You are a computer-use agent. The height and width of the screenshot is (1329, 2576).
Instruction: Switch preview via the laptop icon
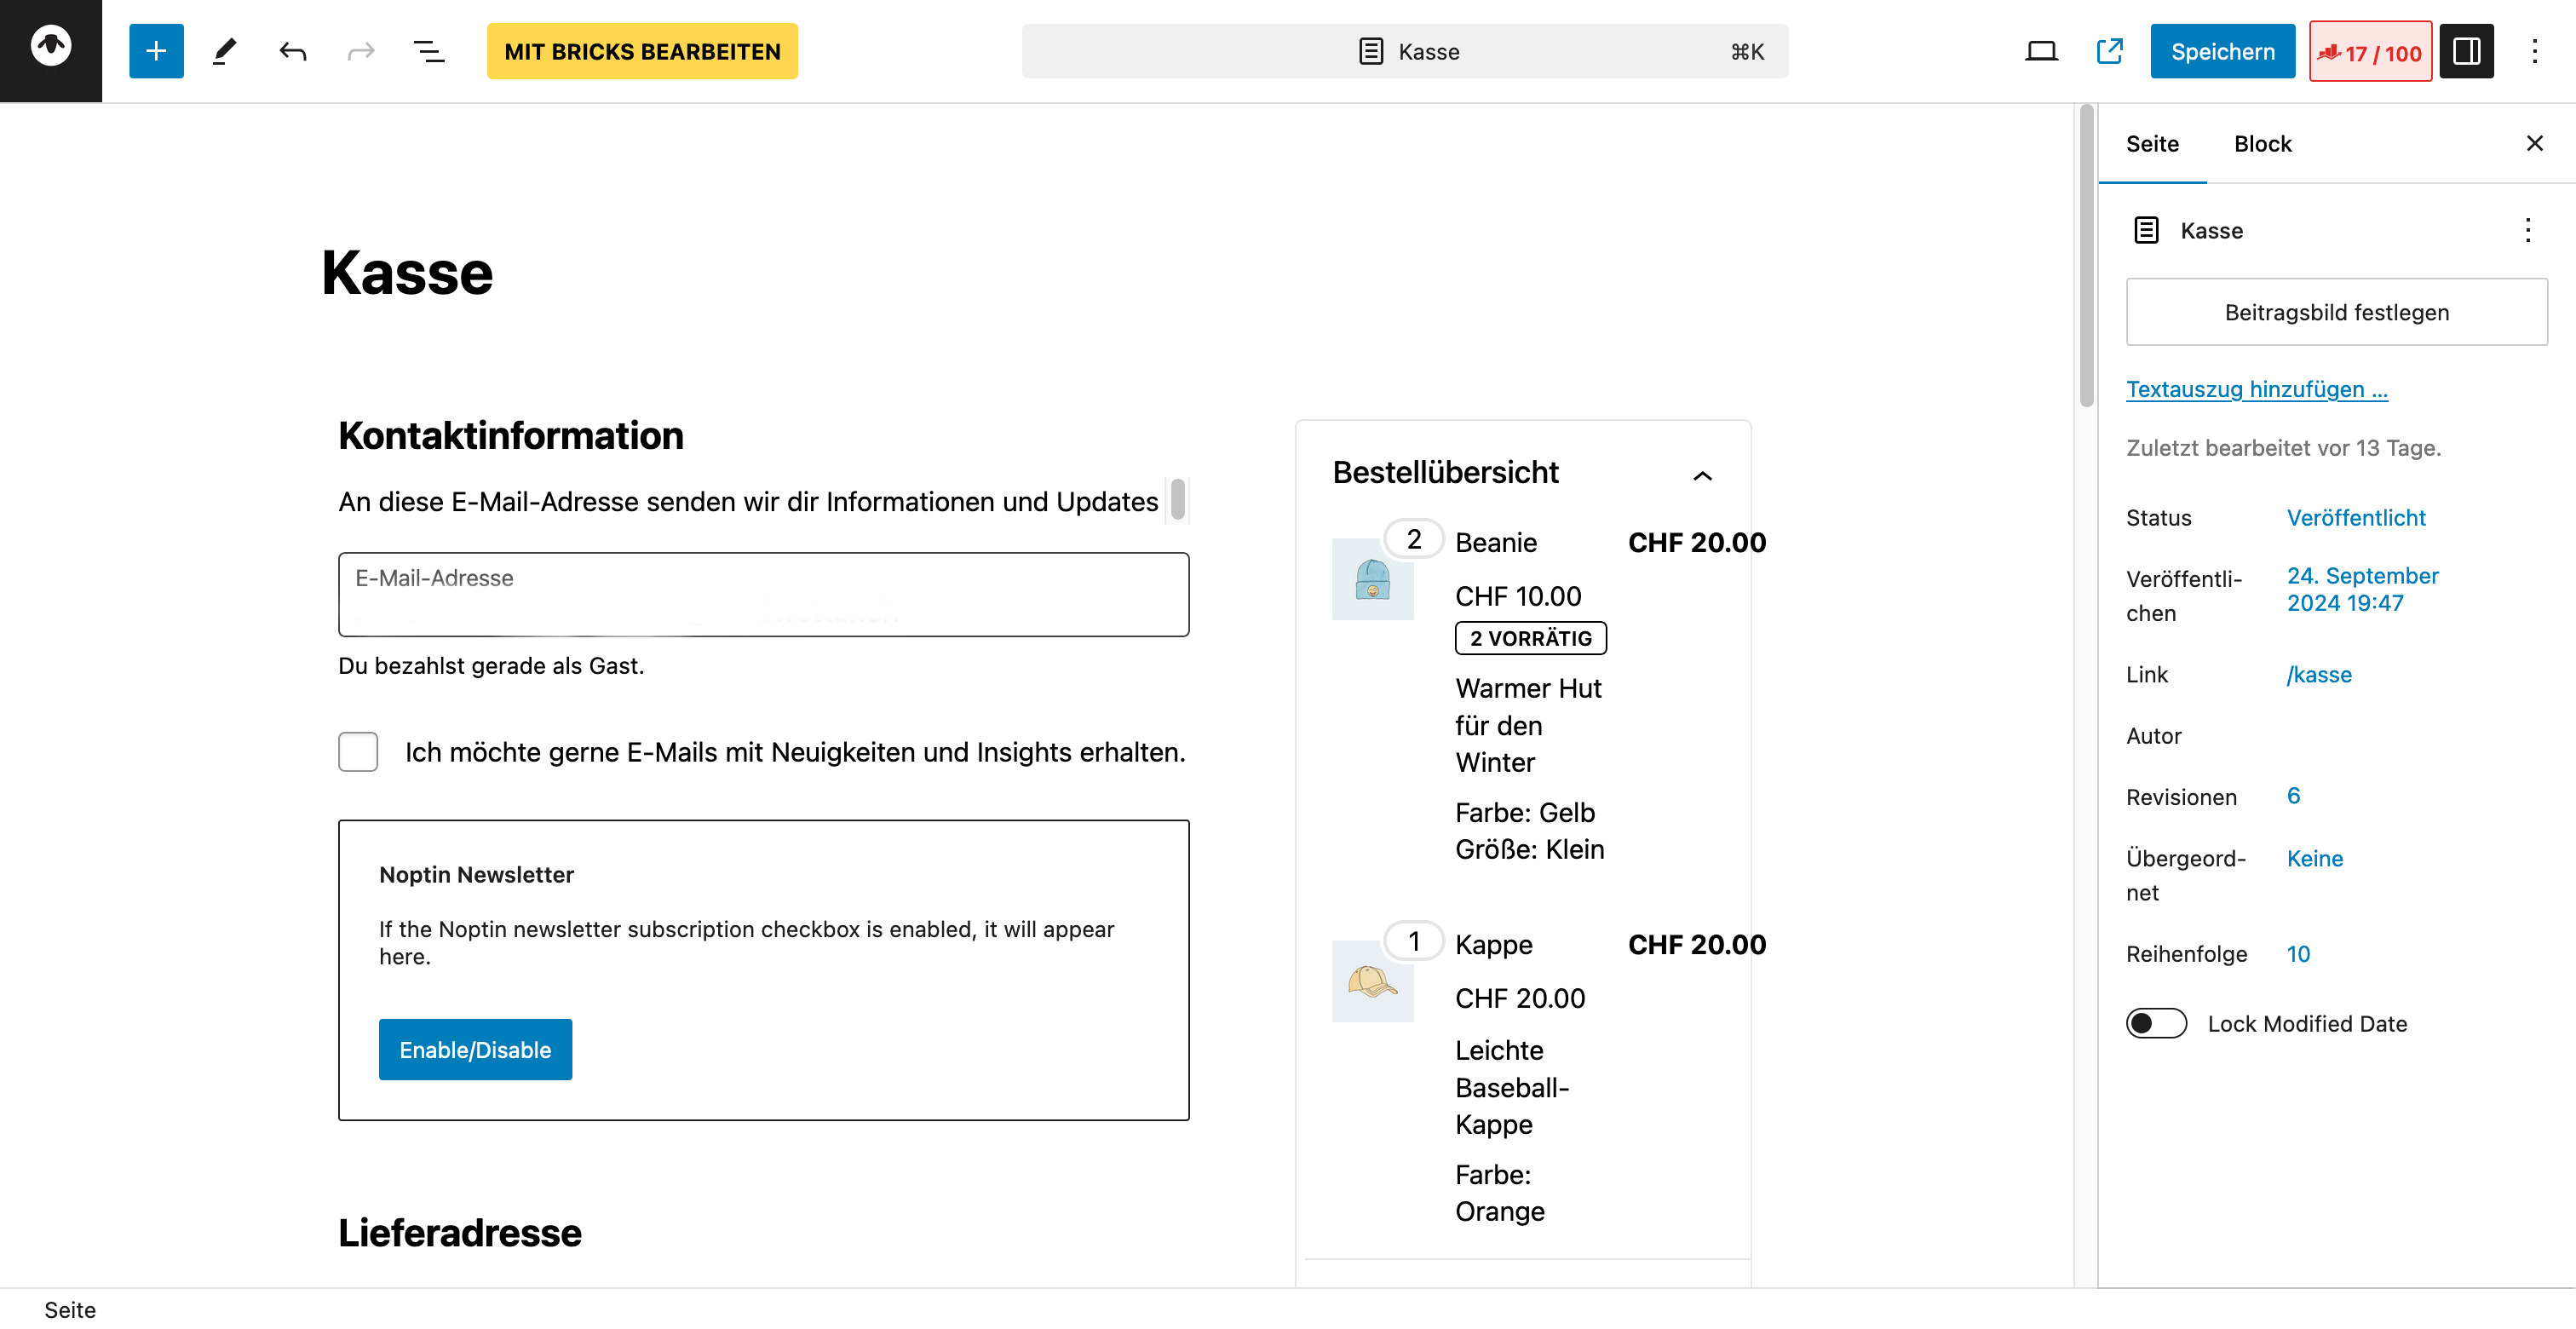click(2040, 51)
